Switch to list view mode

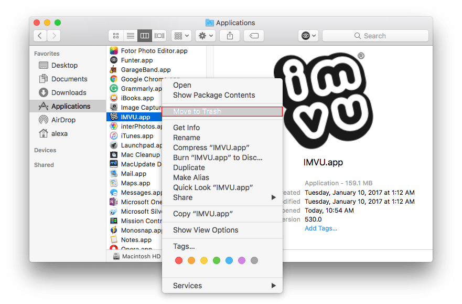coord(130,35)
